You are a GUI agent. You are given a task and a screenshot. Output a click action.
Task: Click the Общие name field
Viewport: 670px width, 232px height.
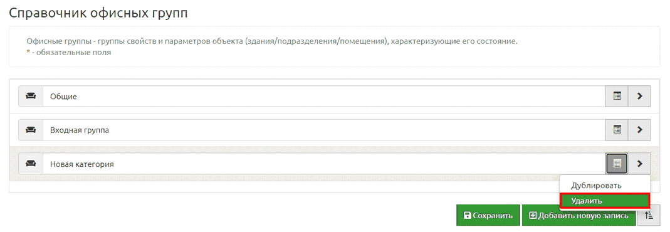pos(324,96)
